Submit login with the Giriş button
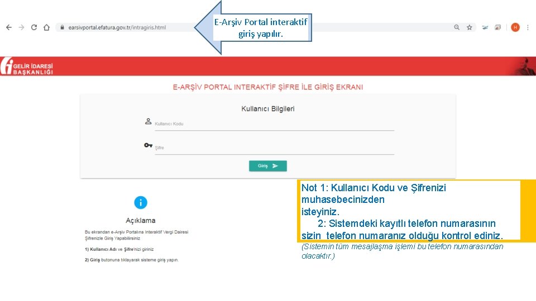This screenshot has width=536, height=301. [x=267, y=166]
